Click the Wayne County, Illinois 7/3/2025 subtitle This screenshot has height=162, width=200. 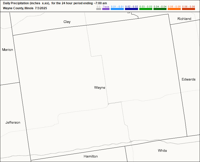[x=25, y=8]
